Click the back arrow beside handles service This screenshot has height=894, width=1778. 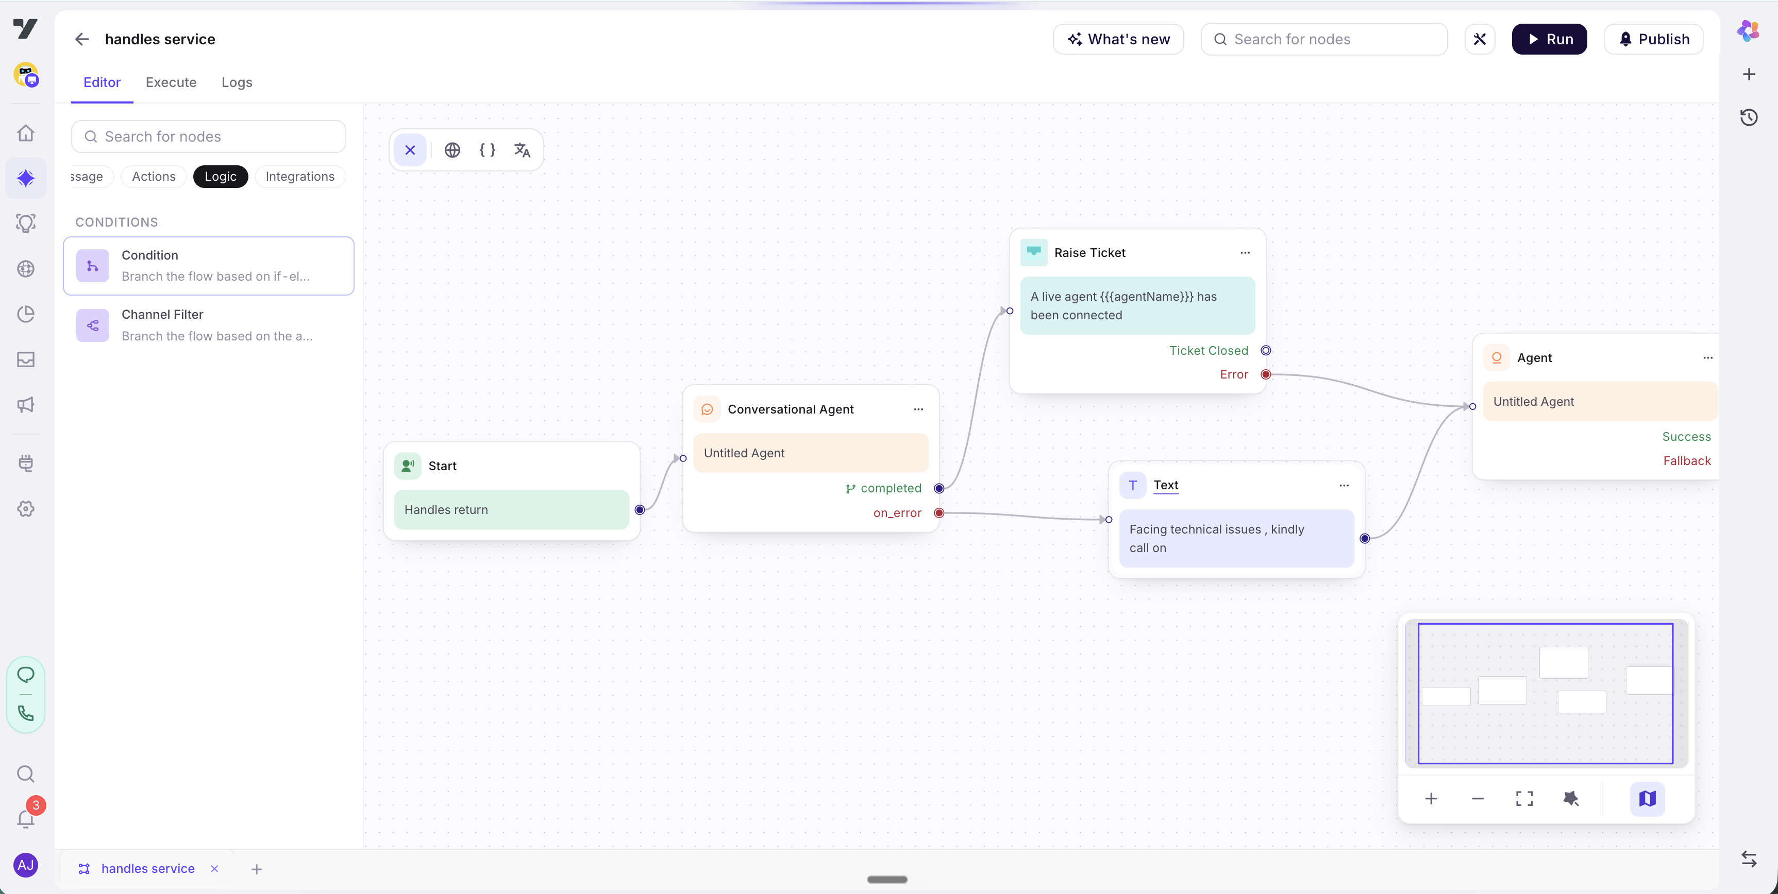point(81,39)
